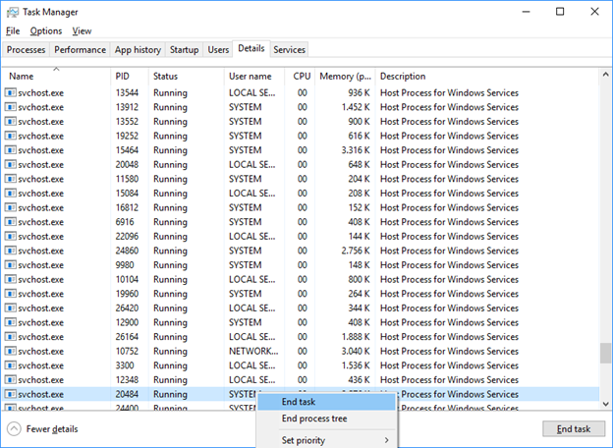The width and height of the screenshot is (613, 448).
Task: Open Set priority in the context menu
Action: tap(326, 440)
